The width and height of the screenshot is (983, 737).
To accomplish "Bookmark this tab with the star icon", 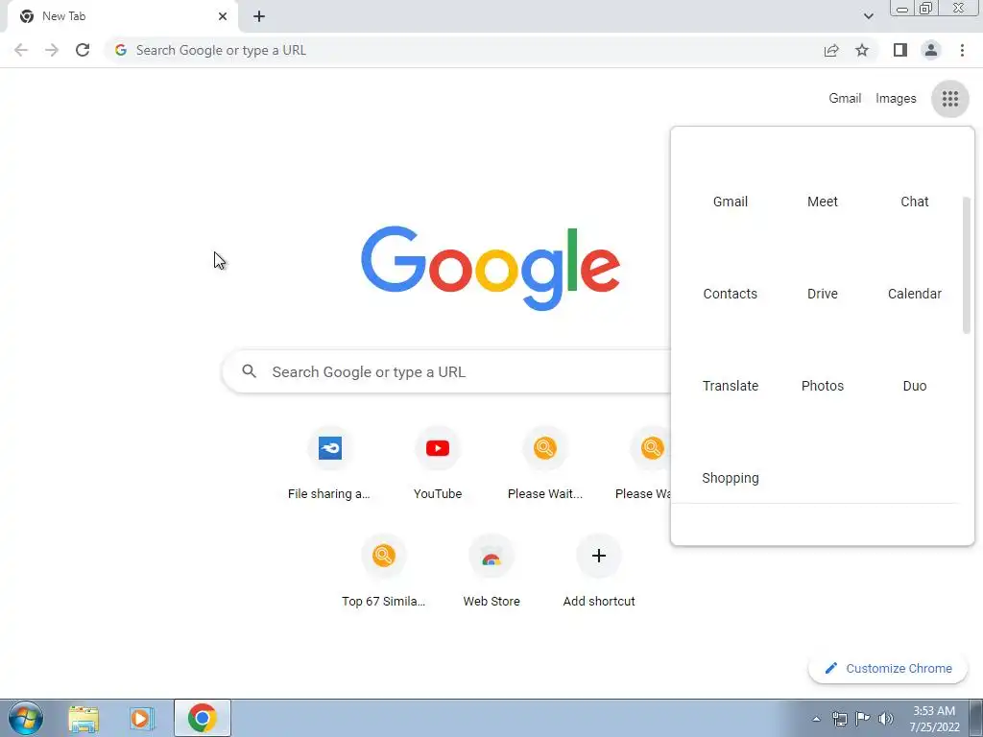I will click(x=862, y=50).
